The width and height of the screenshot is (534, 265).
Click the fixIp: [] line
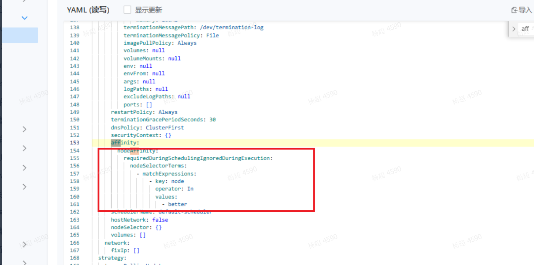[125, 251]
